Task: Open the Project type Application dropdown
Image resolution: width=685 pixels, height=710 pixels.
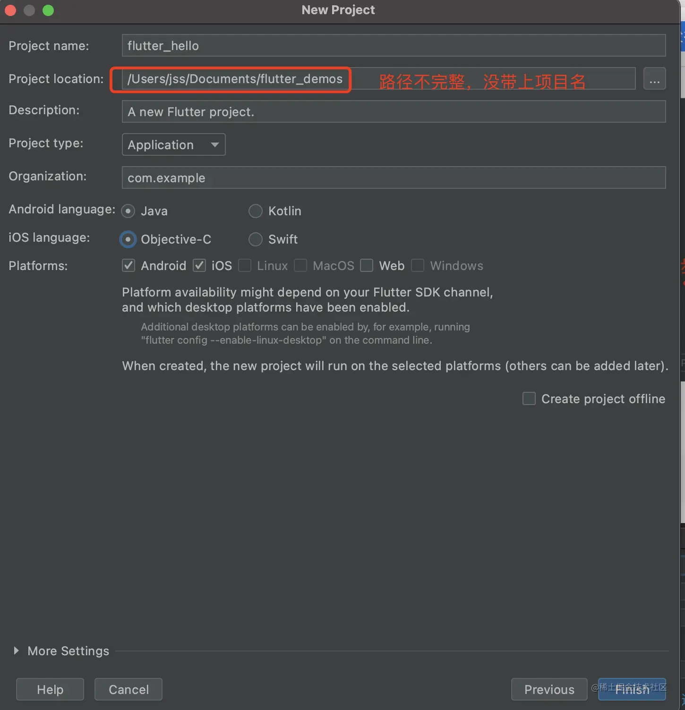Action: [x=173, y=145]
